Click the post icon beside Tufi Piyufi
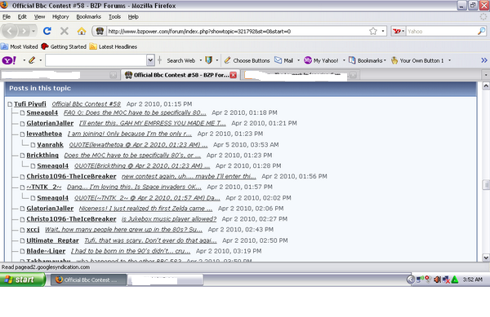 (10, 104)
